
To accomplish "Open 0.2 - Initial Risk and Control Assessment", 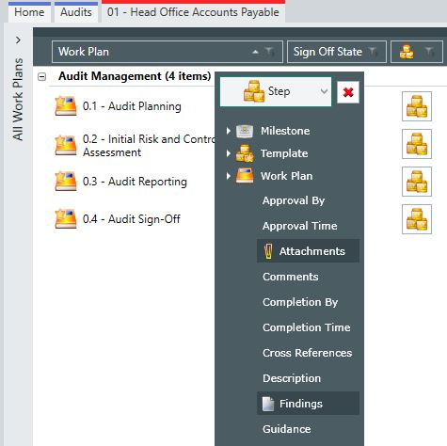I will tap(150, 146).
